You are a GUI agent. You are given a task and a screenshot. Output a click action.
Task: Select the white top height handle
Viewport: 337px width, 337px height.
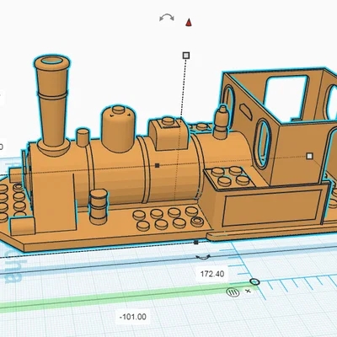[186, 56]
